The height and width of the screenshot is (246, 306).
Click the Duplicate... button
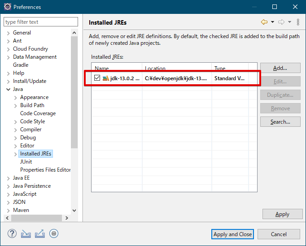280,95
